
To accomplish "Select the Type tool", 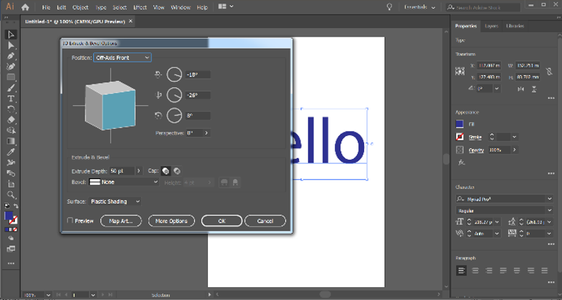I will (11, 99).
